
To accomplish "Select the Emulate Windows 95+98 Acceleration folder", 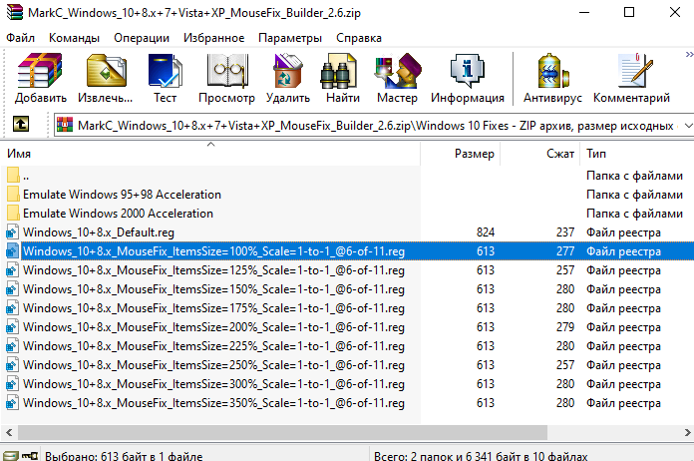I will pos(122,195).
